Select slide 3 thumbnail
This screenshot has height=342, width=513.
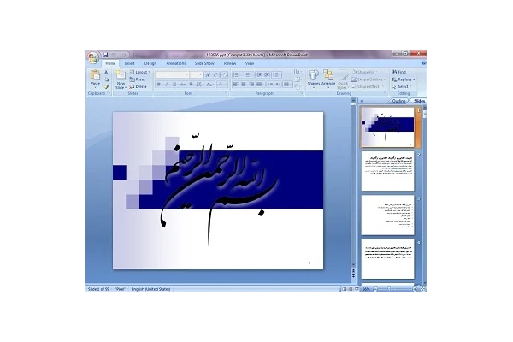pos(387,215)
